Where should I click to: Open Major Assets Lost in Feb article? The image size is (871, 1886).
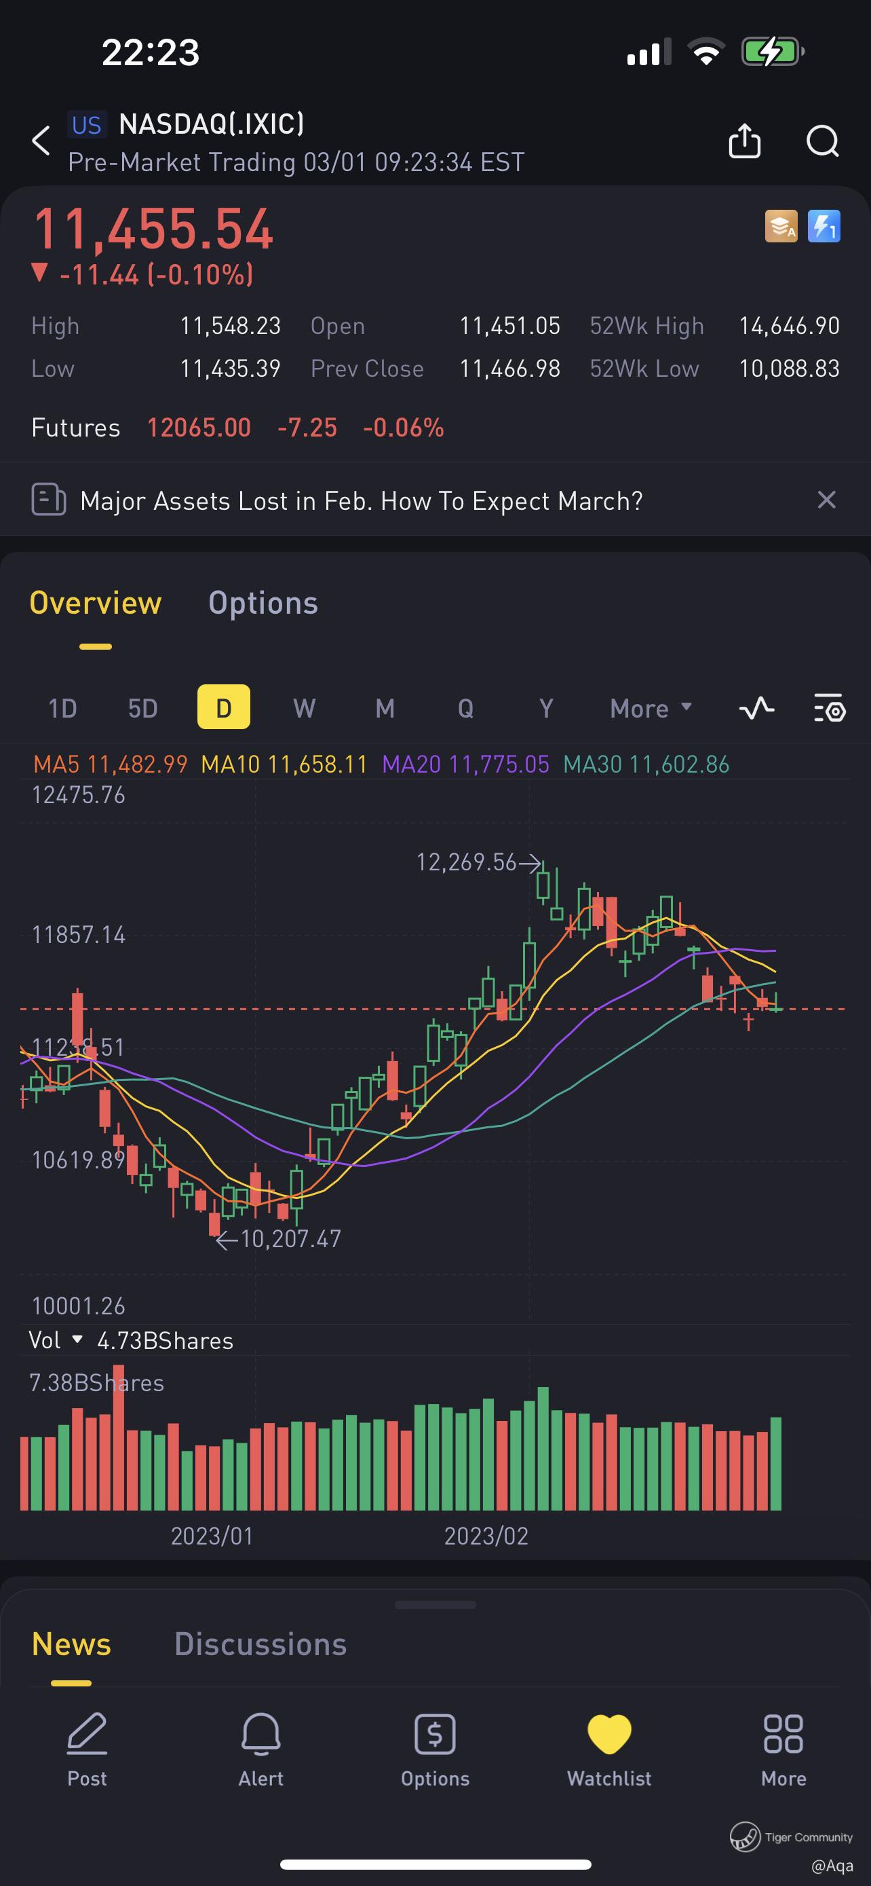point(362,501)
